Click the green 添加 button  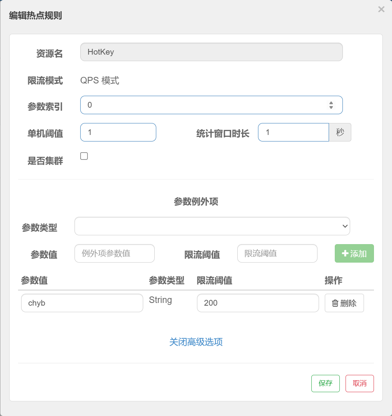pyautogui.click(x=354, y=253)
